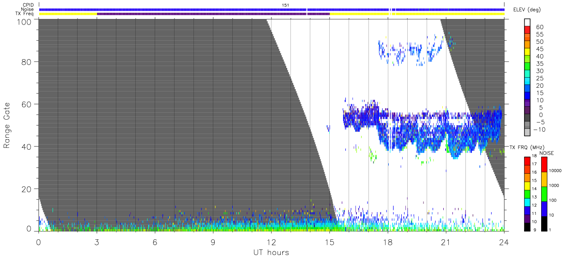This screenshot has width=567, height=262.
Task: Click the "6" UT hours tick label
Action: [155, 242]
